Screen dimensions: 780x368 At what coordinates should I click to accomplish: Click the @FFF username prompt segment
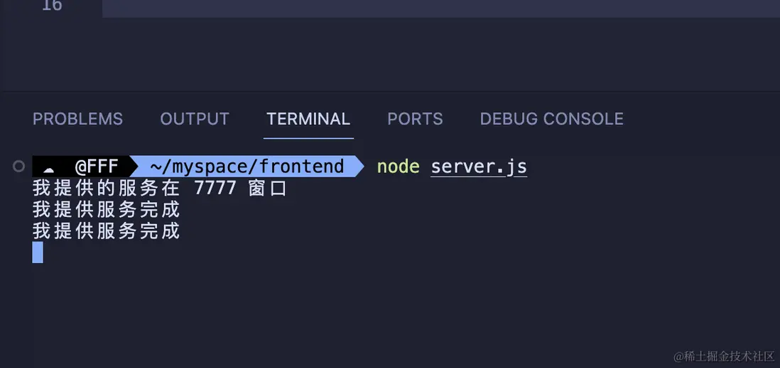click(x=97, y=167)
